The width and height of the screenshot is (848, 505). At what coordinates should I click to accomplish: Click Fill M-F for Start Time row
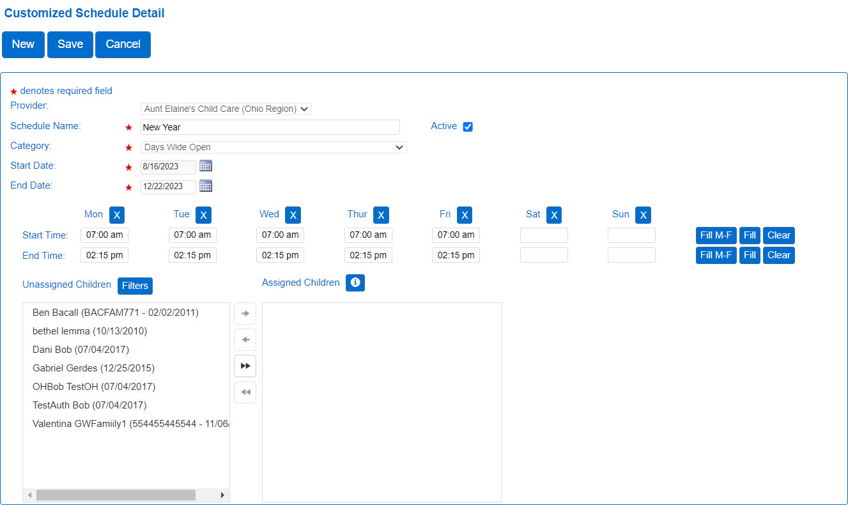pos(715,235)
